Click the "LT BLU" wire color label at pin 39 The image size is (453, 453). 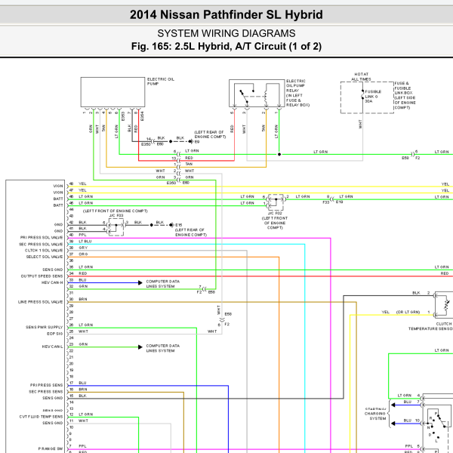coord(85,242)
